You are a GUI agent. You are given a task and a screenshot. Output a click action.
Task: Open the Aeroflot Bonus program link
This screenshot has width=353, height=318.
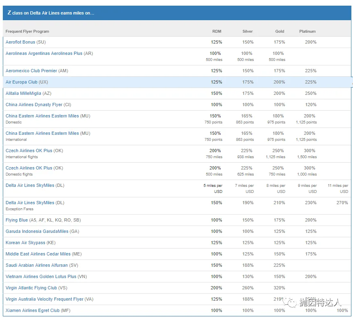click(20, 42)
